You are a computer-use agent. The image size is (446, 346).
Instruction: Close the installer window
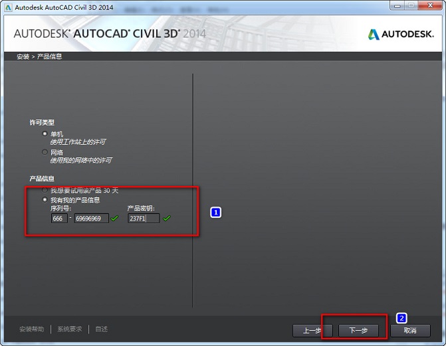coord(430,5)
